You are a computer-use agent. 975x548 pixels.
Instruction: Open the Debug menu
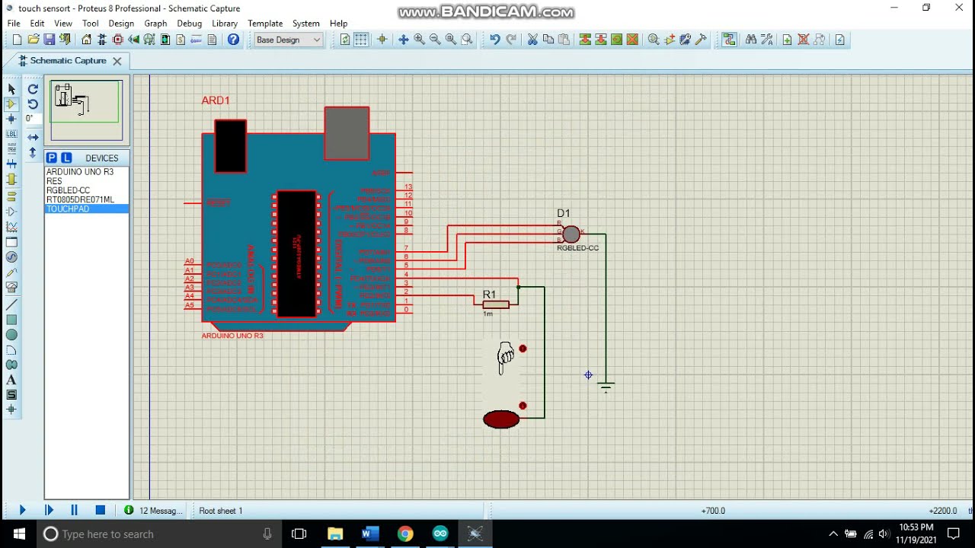(189, 24)
